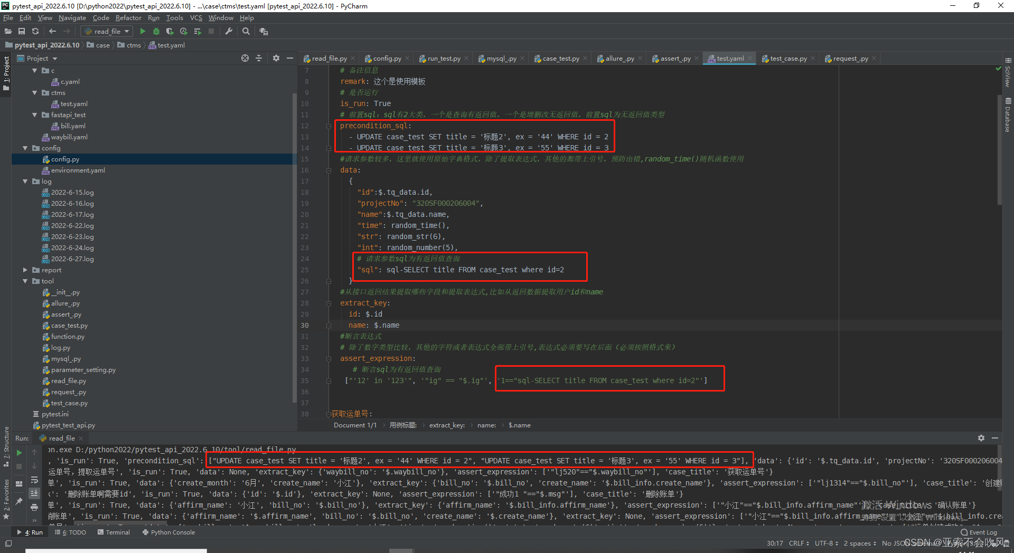The image size is (1014, 553).
Task: Open the Event Log
Action: (x=979, y=532)
